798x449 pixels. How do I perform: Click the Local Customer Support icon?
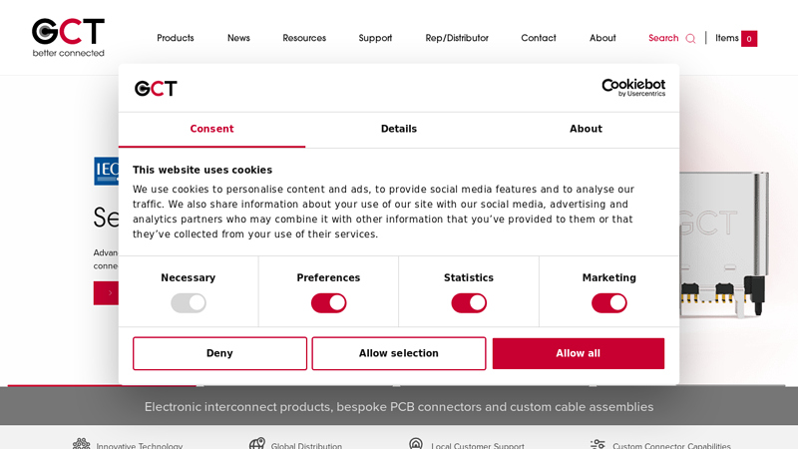pyautogui.click(x=416, y=444)
